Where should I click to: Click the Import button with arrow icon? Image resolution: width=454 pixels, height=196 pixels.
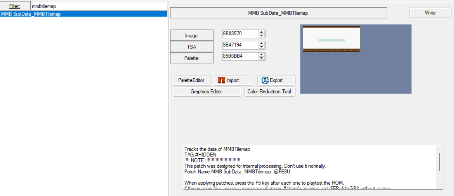(x=233, y=80)
